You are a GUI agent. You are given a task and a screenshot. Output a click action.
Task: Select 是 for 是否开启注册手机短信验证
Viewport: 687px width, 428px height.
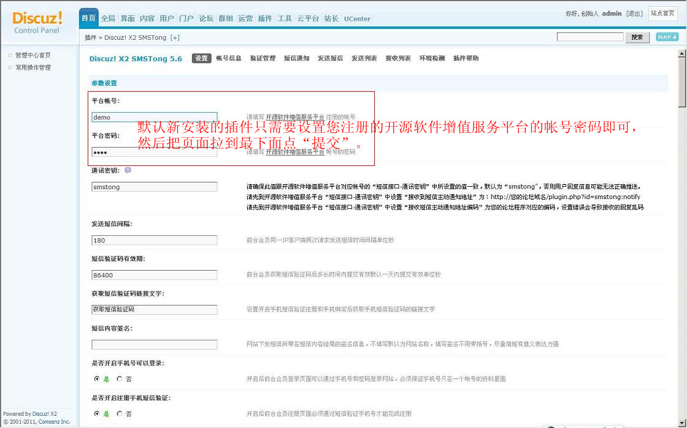[97, 413]
